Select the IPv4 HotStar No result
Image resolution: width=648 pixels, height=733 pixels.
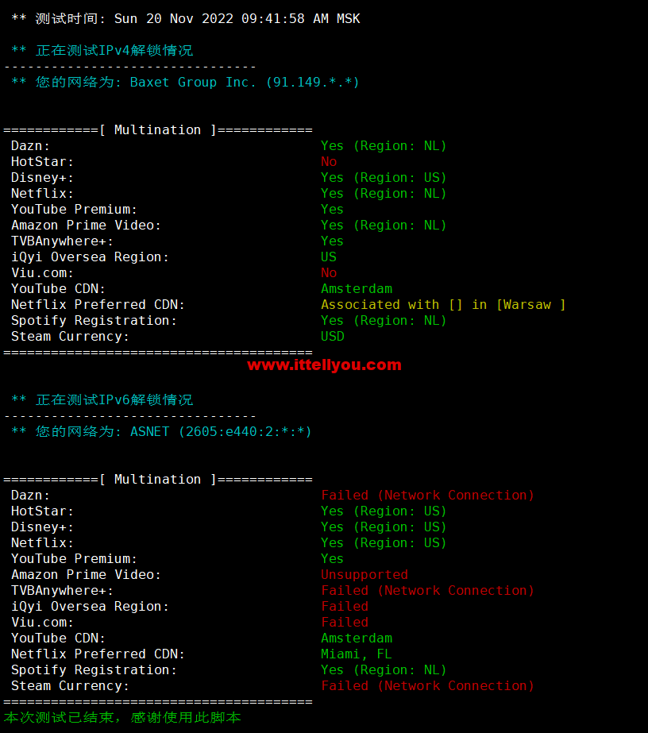(x=329, y=162)
